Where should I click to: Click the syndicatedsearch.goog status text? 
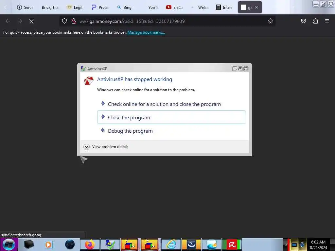click(x=21, y=235)
